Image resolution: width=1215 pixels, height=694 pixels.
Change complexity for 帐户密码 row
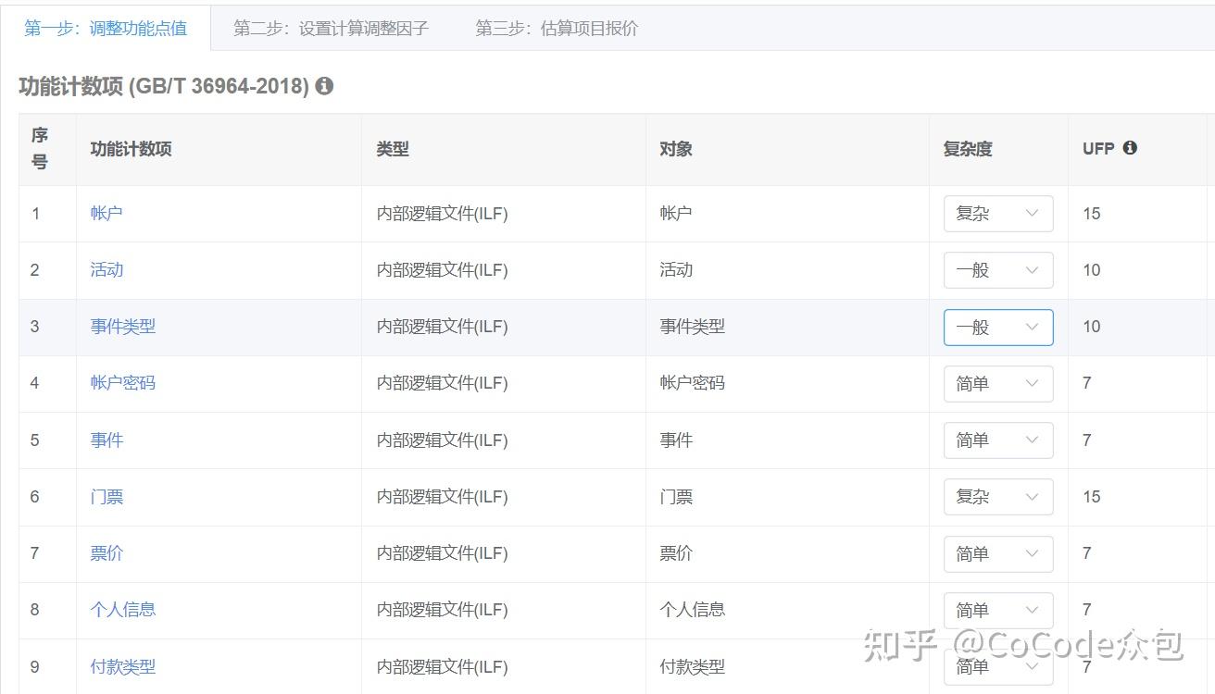click(997, 384)
